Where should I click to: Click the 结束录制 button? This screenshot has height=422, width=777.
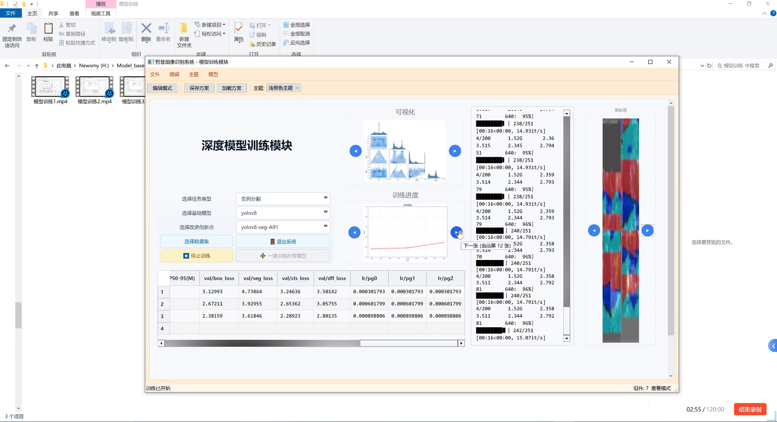pos(750,409)
